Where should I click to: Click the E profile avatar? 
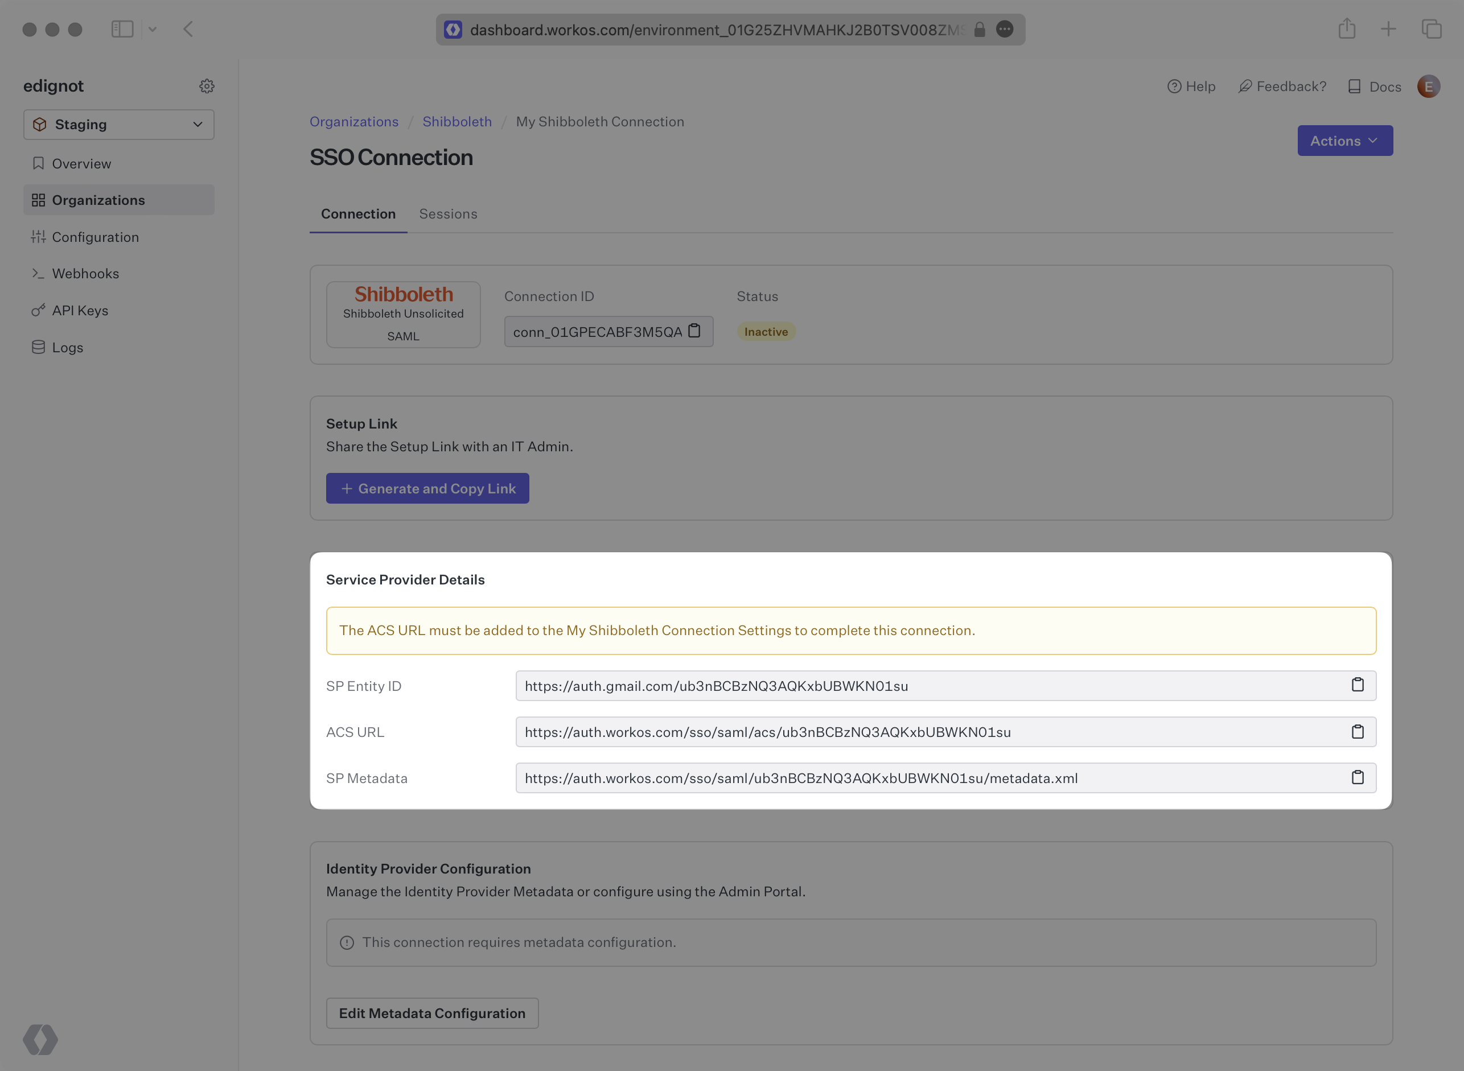[1428, 86]
